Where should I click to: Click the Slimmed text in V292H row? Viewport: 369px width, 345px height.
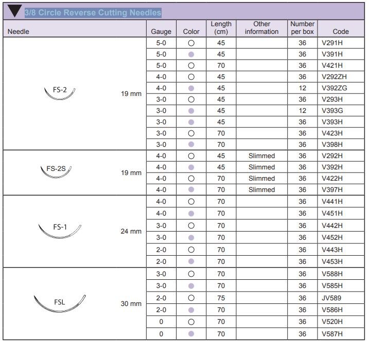click(261, 156)
